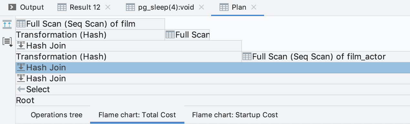The height and width of the screenshot is (124, 410).
Task: Click table icon on Result 12 tab
Action: coord(62,7)
